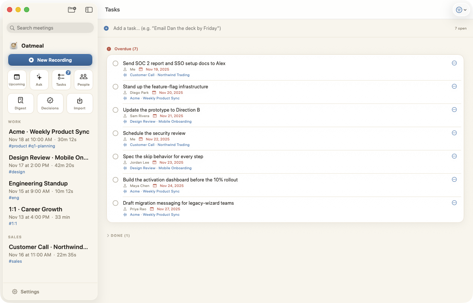Click the #q1-planning tag
The height and width of the screenshot is (303, 473).
tap(42, 146)
